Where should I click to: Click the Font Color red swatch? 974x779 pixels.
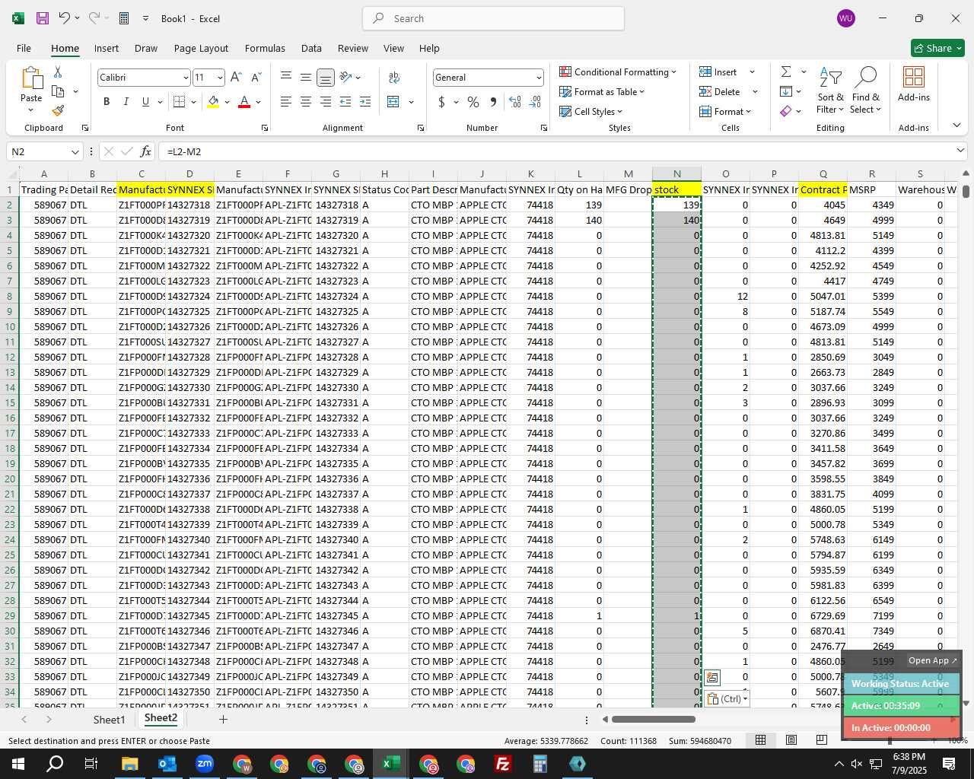(x=244, y=102)
